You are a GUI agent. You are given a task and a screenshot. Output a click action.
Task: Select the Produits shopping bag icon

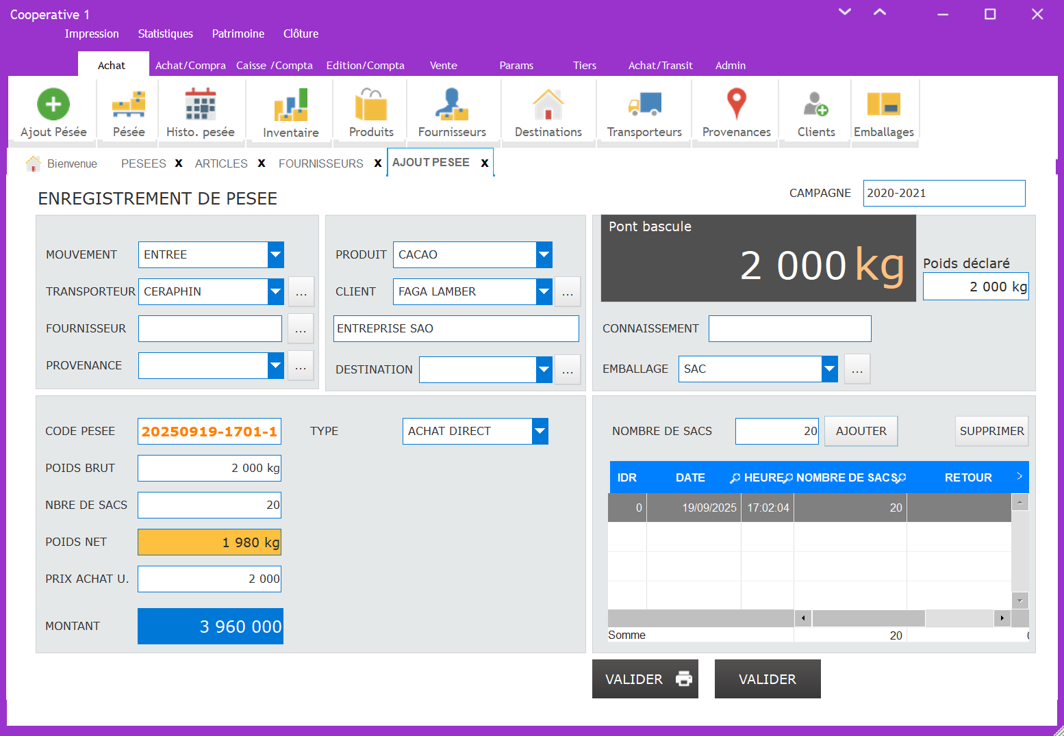coord(371,105)
